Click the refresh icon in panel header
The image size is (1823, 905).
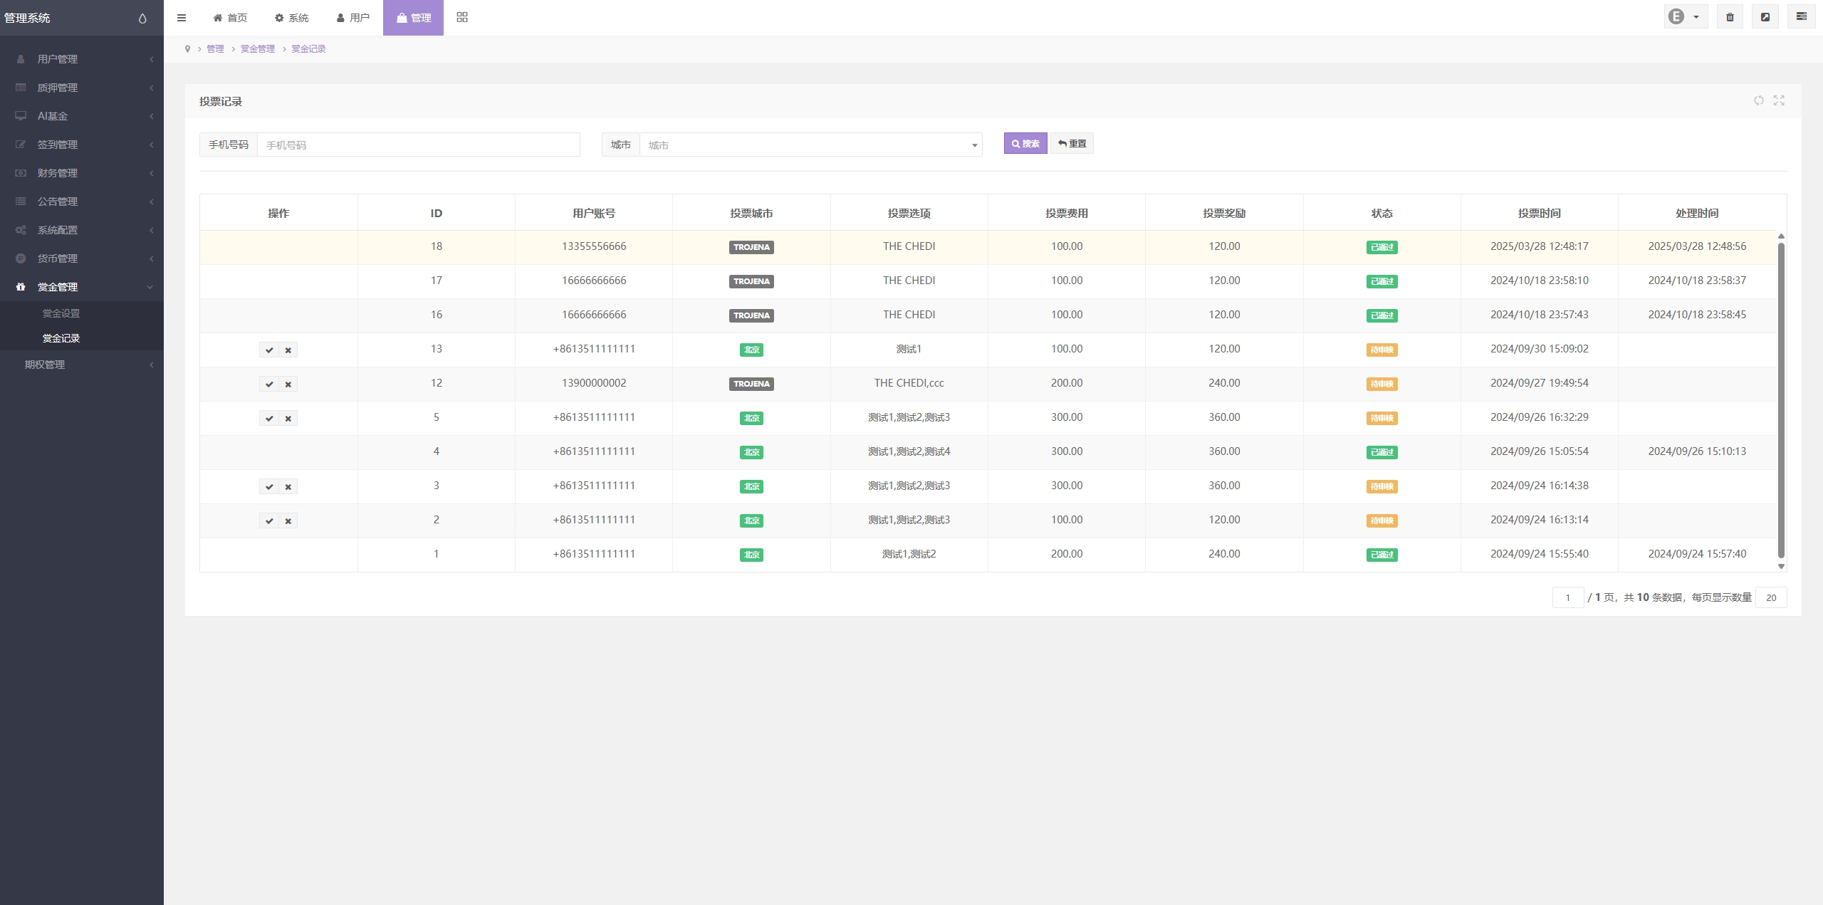coord(1758,100)
